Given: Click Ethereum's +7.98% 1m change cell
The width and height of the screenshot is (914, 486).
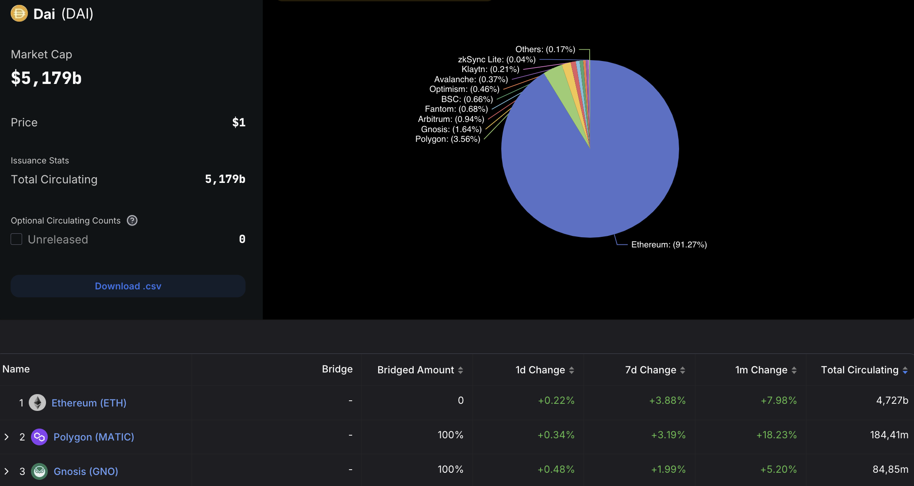Looking at the screenshot, I should coord(779,400).
